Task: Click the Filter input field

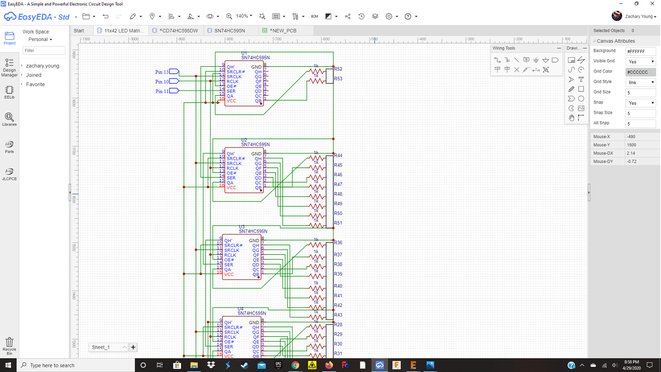Action: click(x=44, y=50)
